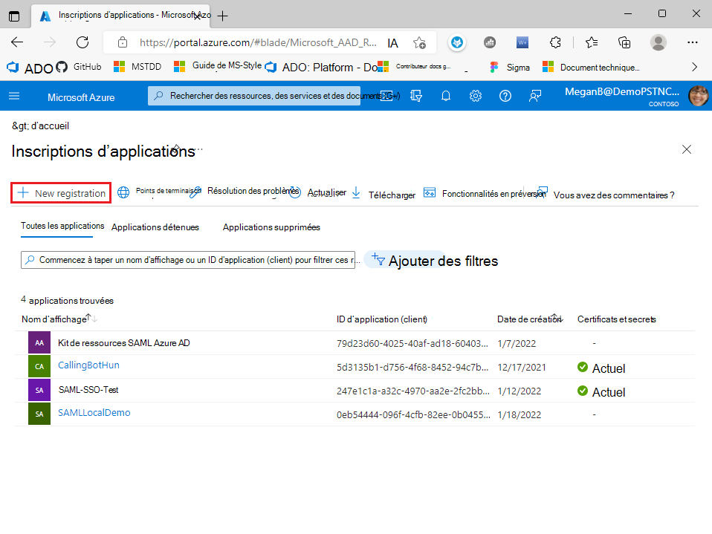The width and height of the screenshot is (712, 534).
Task: Open the CallingBotHun application
Action: click(88, 365)
